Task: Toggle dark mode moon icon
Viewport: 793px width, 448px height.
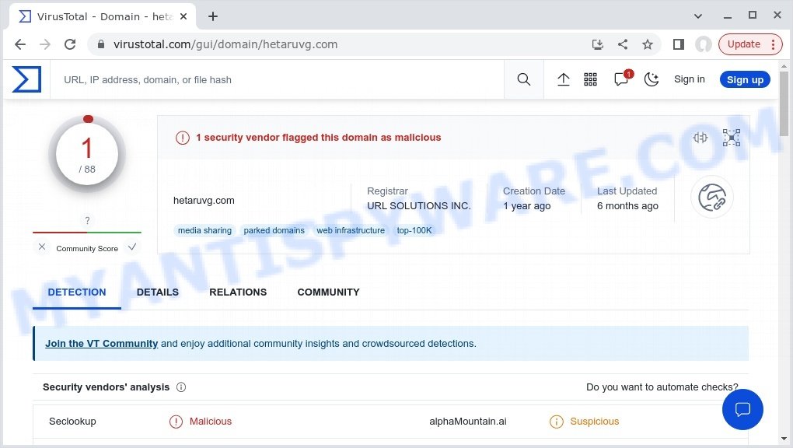Action: click(x=652, y=79)
